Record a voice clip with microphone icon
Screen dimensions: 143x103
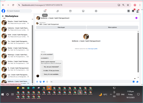click(x=37, y=82)
